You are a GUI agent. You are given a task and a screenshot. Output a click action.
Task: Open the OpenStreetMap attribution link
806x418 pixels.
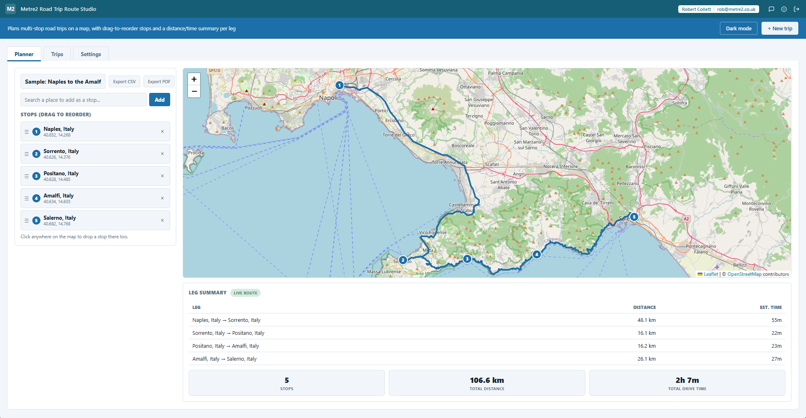tap(744, 274)
